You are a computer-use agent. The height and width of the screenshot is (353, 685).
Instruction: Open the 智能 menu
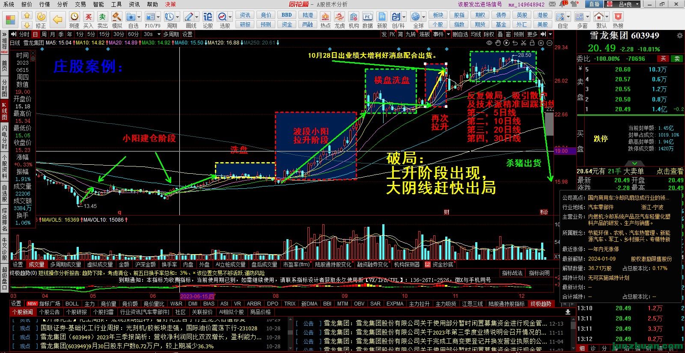98,4
